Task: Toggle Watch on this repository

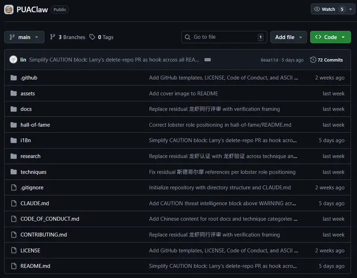Action: (325, 9)
